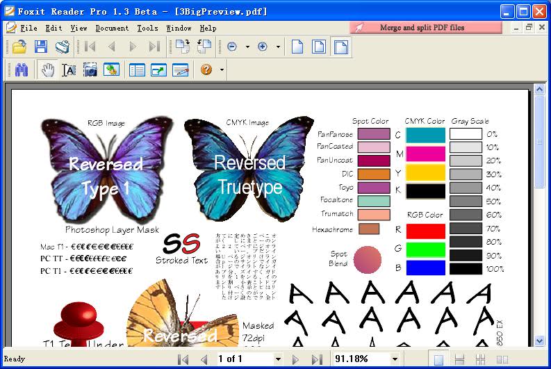
Task: Save the document with floppy icon
Action: pyautogui.click(x=41, y=47)
